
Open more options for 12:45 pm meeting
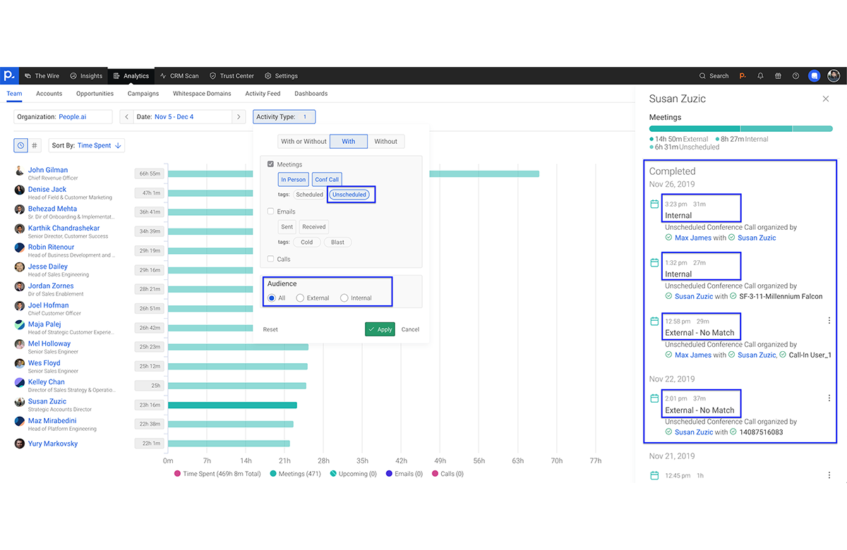(x=829, y=475)
